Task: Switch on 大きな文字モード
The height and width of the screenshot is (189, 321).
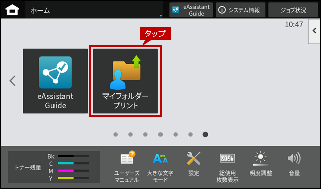Action: (161, 167)
